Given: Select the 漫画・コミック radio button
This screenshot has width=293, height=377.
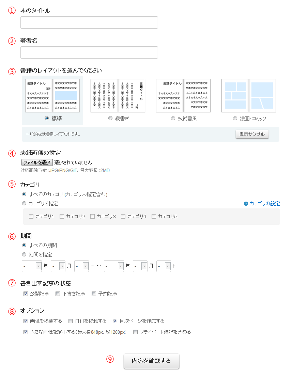Looking at the screenshot, I should 235,118.
